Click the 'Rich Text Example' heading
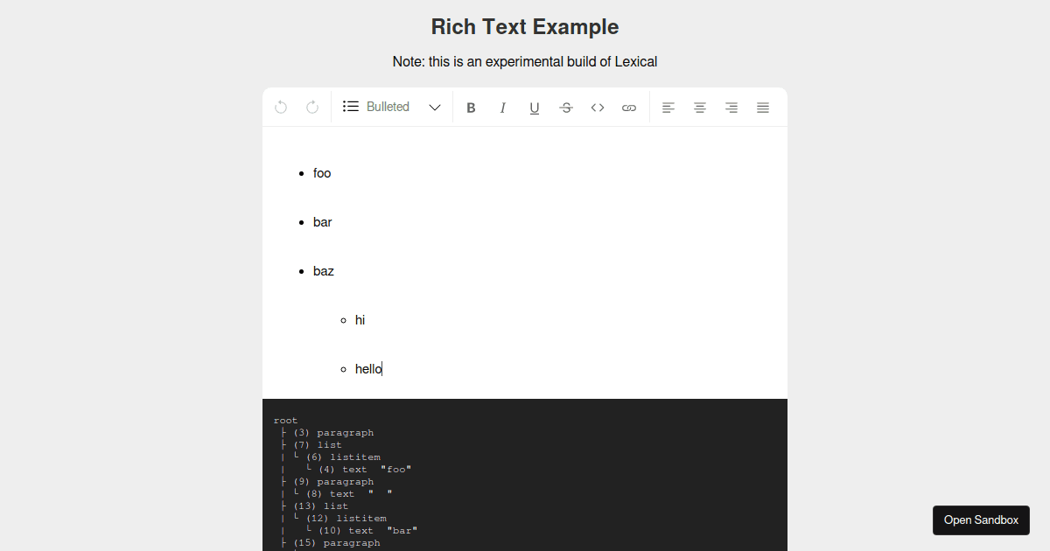Image resolution: width=1050 pixels, height=551 pixels. (x=525, y=26)
